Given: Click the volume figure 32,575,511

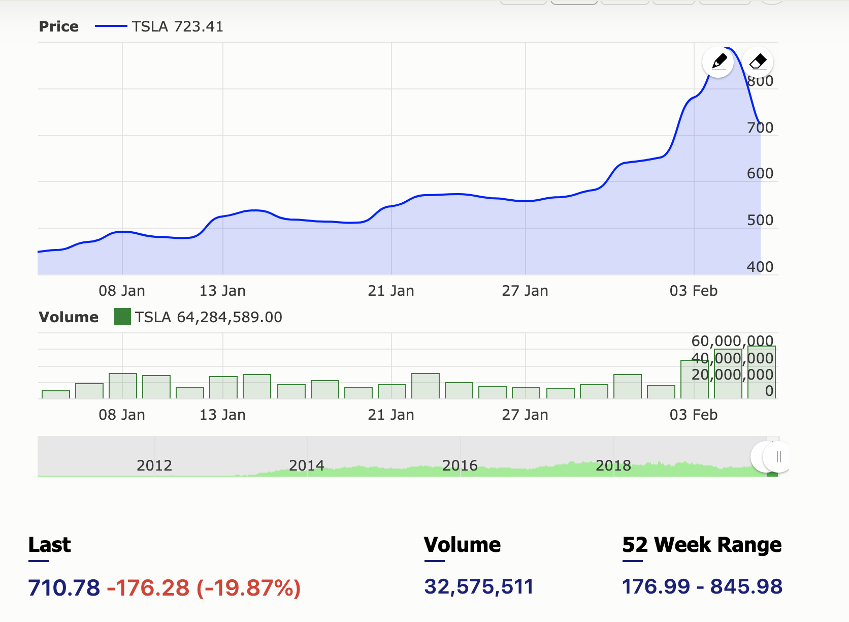Looking at the screenshot, I should (479, 586).
